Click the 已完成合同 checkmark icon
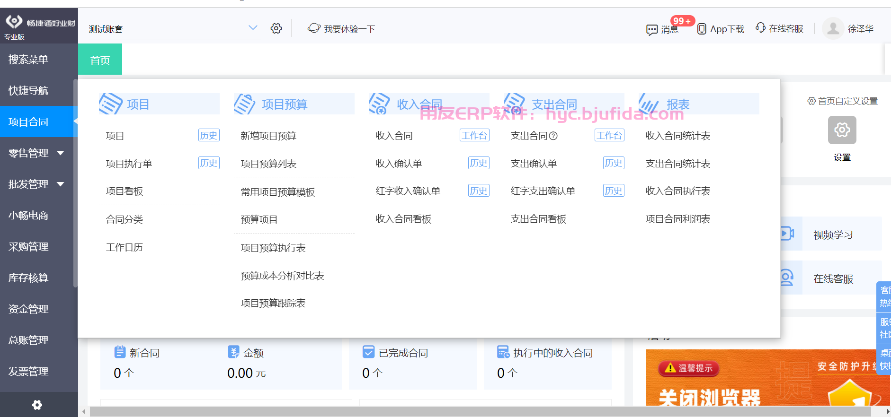This screenshot has height=417, width=891. click(x=368, y=352)
